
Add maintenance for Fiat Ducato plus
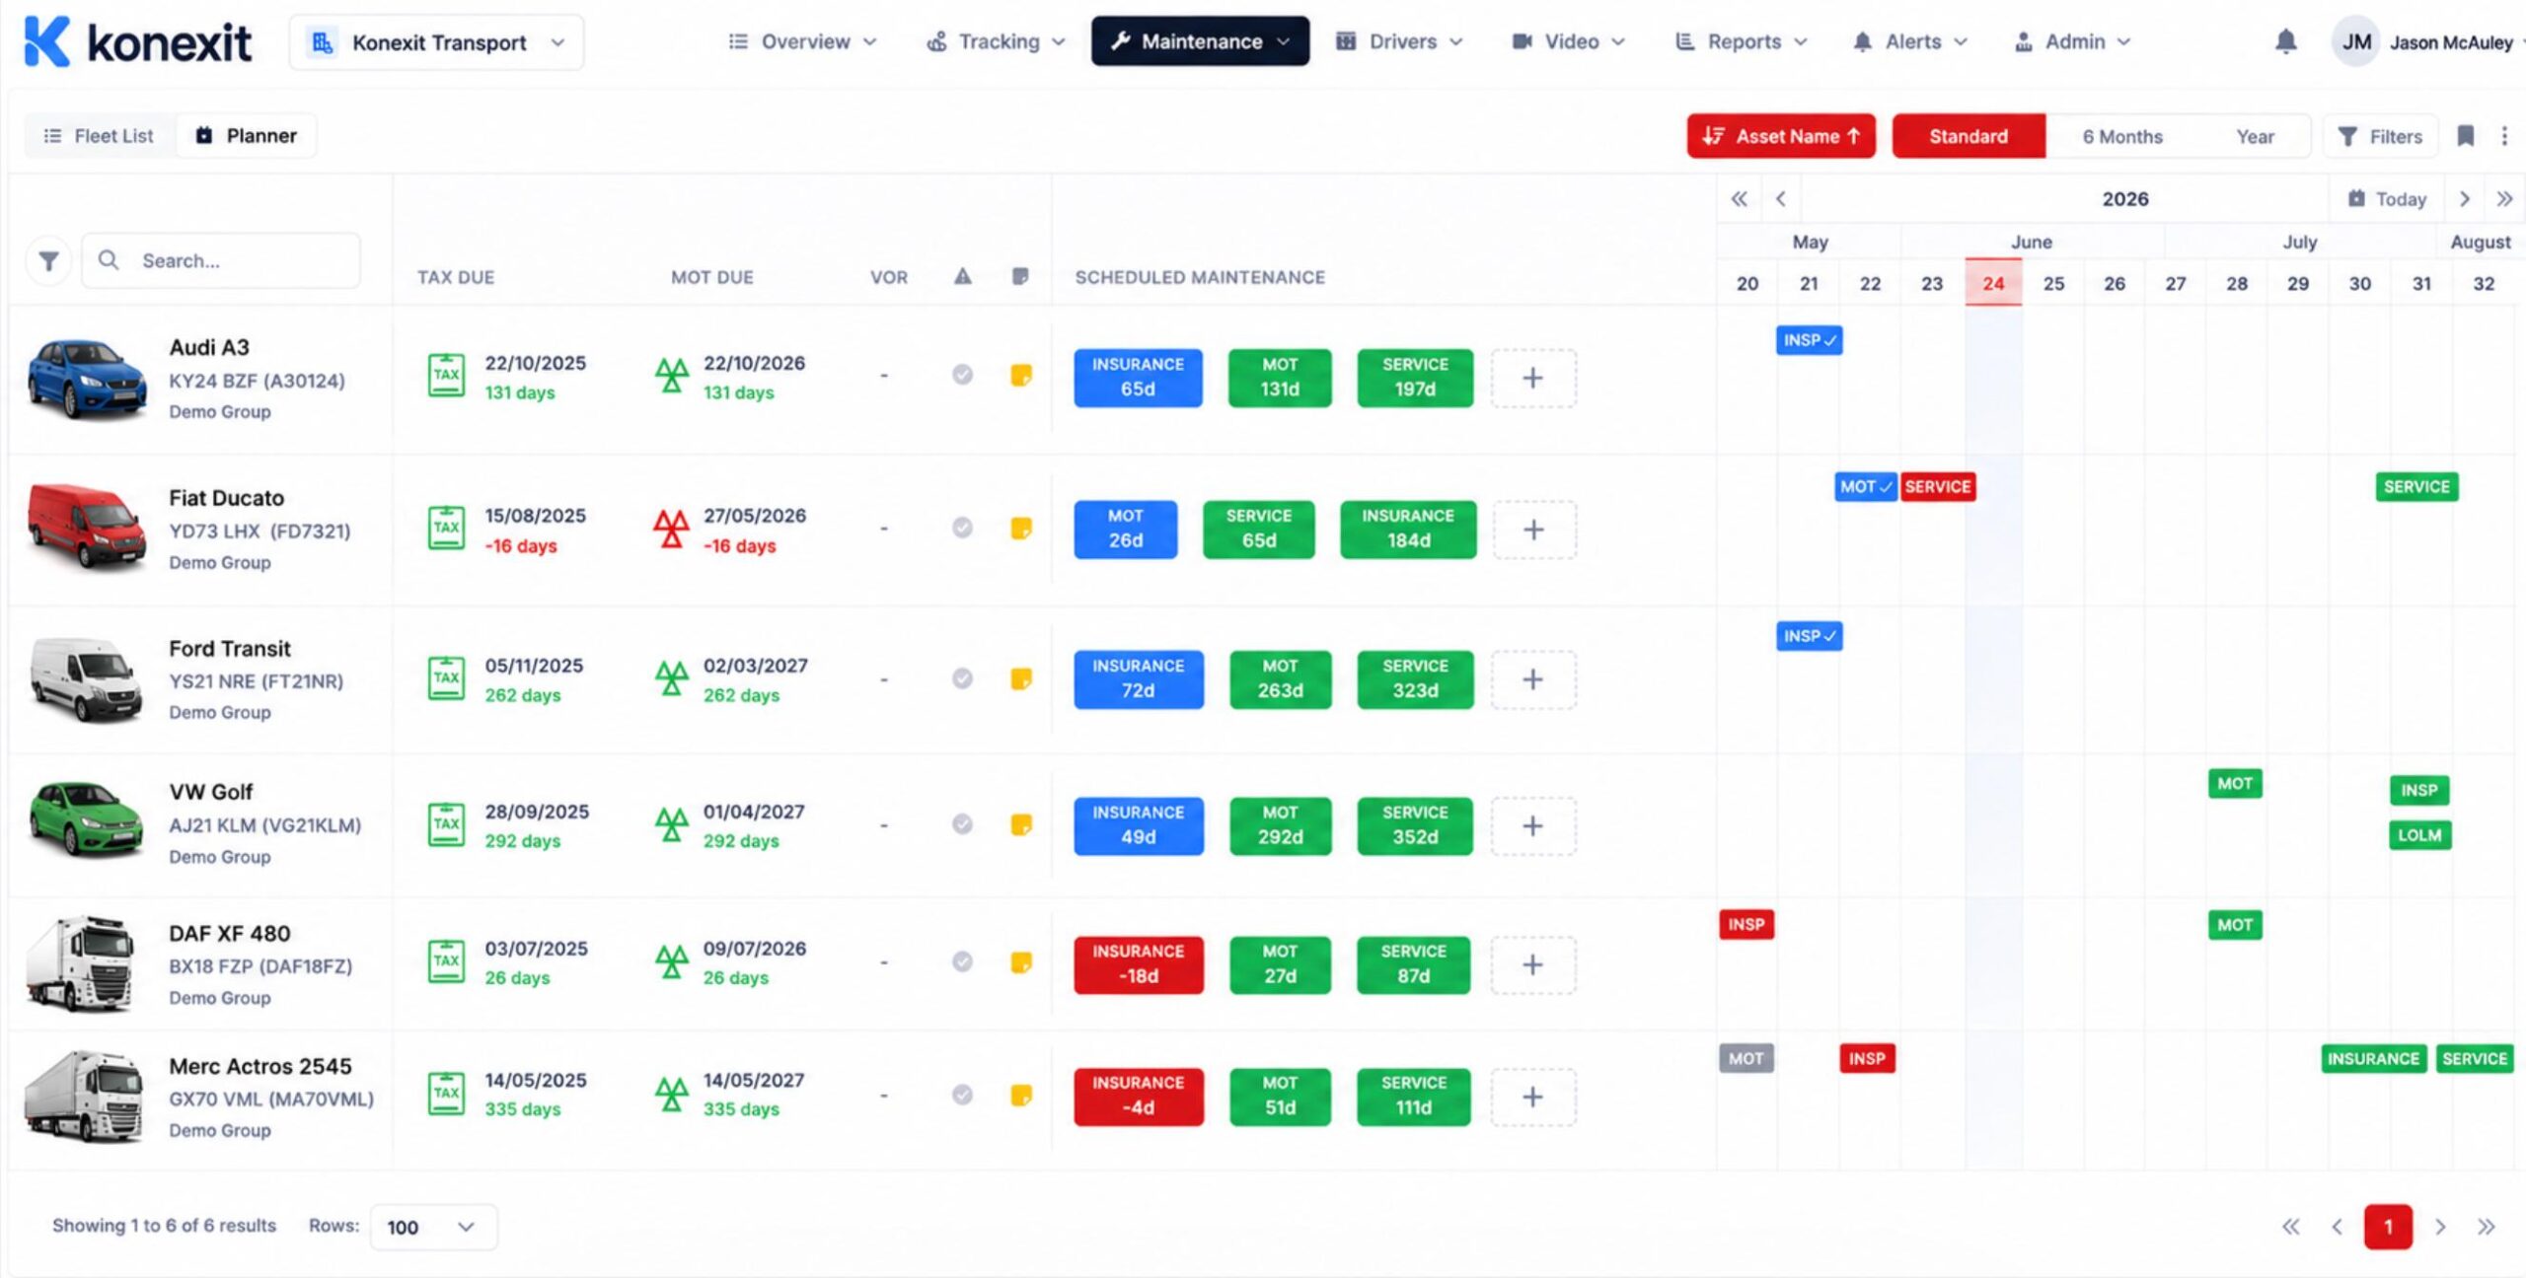coord(1533,530)
